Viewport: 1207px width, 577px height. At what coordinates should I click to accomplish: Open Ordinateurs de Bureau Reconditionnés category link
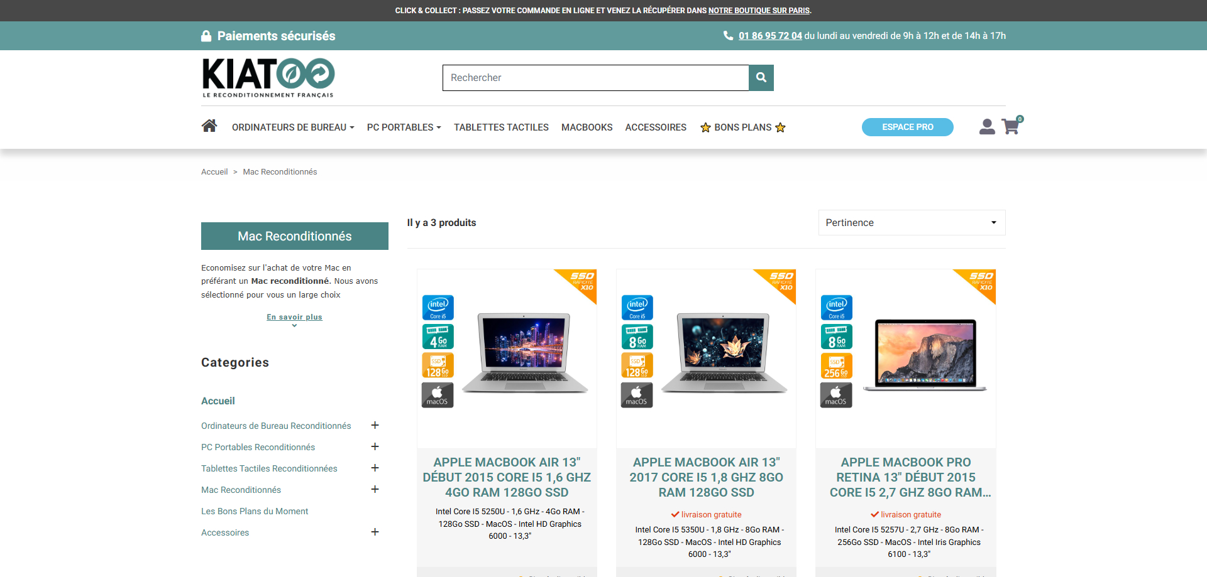click(276, 426)
